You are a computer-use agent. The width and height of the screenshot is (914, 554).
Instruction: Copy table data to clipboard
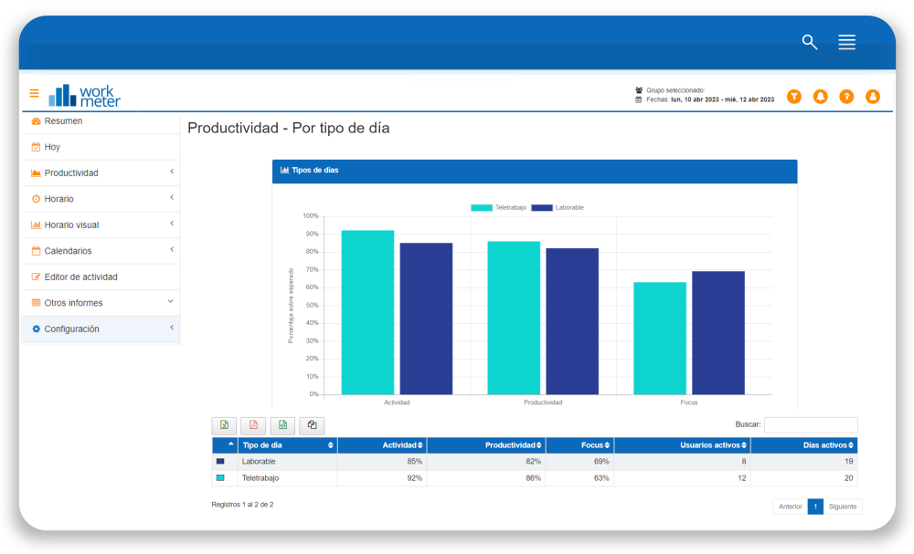point(312,425)
